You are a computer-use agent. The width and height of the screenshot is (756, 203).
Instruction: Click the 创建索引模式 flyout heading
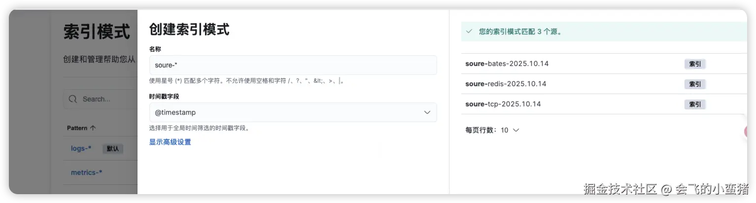point(189,30)
